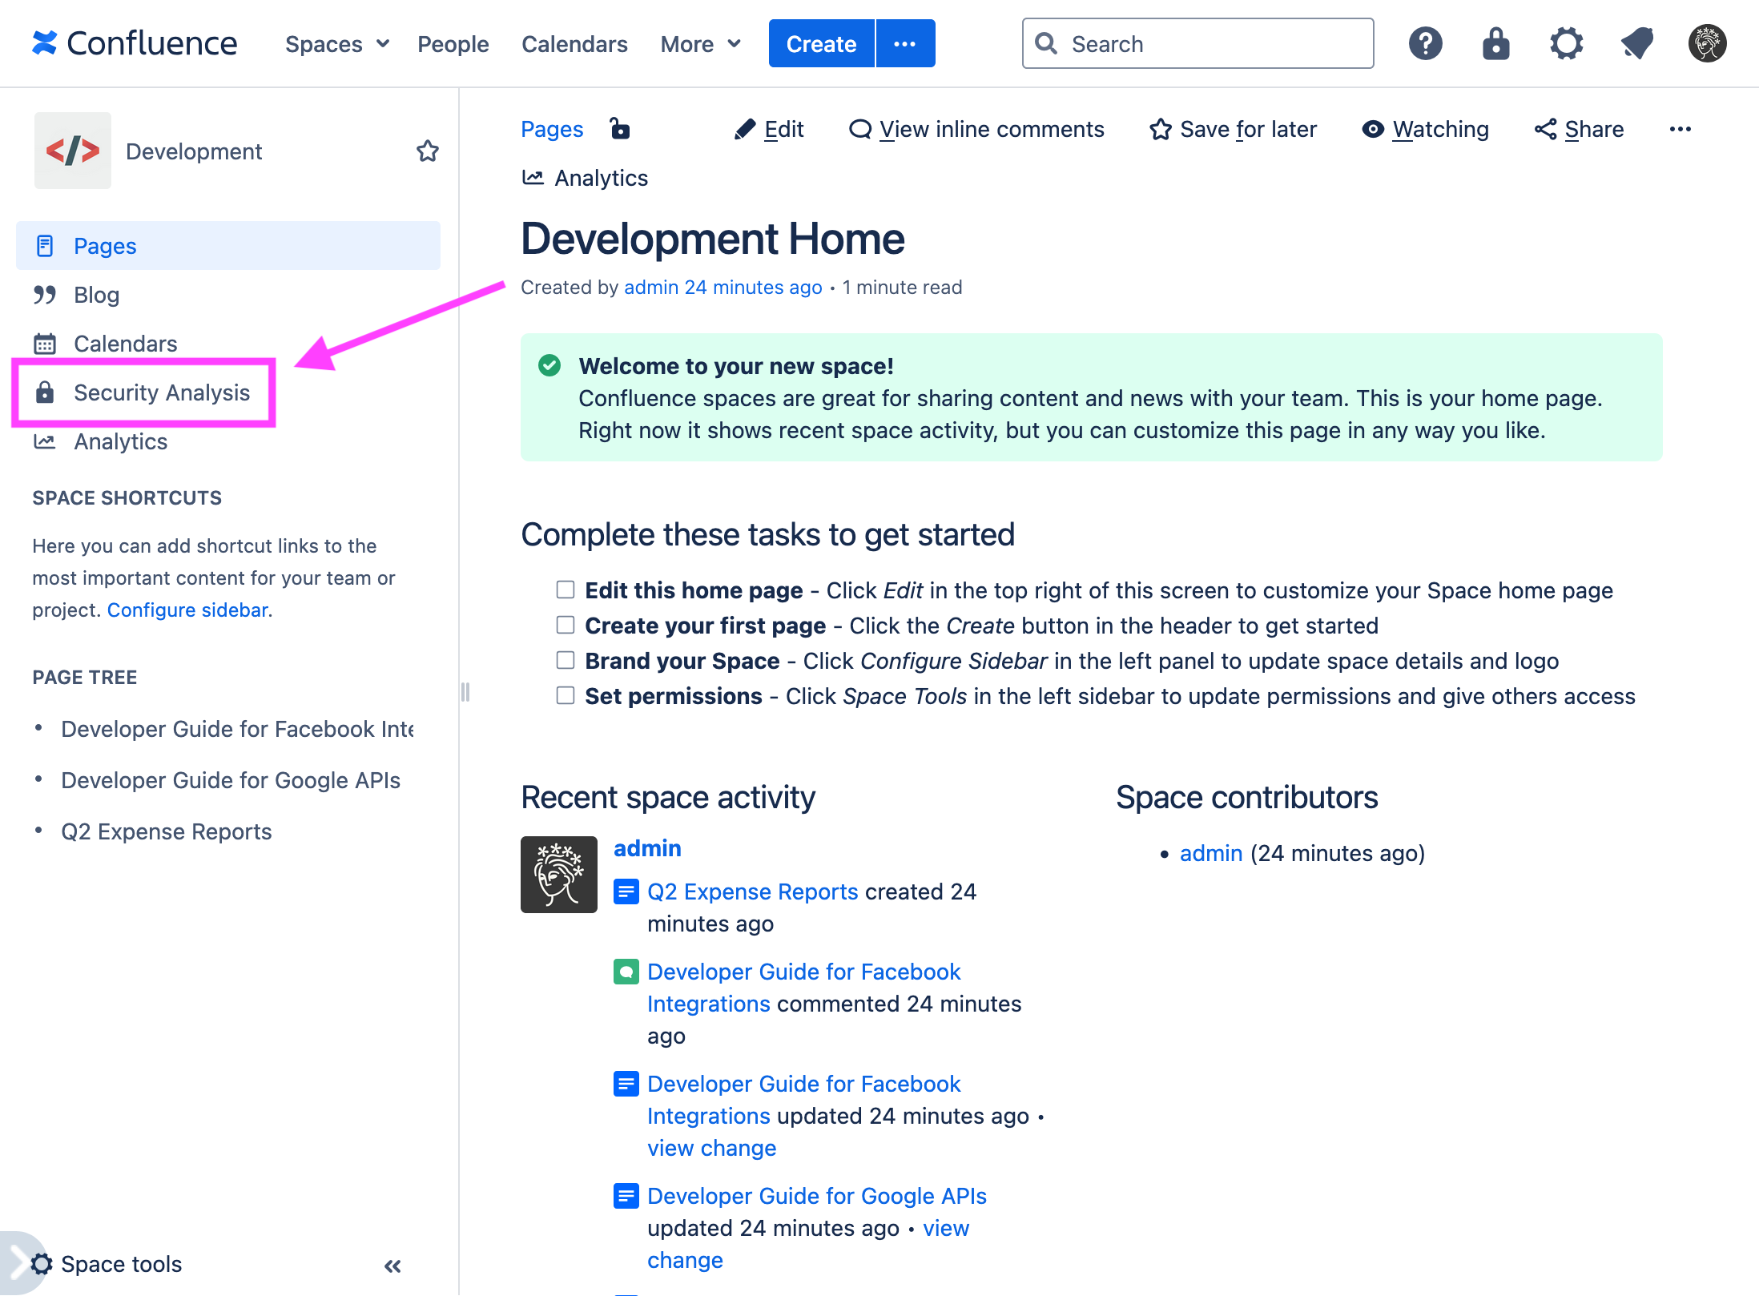The height and width of the screenshot is (1296, 1759).
Task: Click the page restrictions padlock near Pages breadcrumb
Action: click(620, 128)
